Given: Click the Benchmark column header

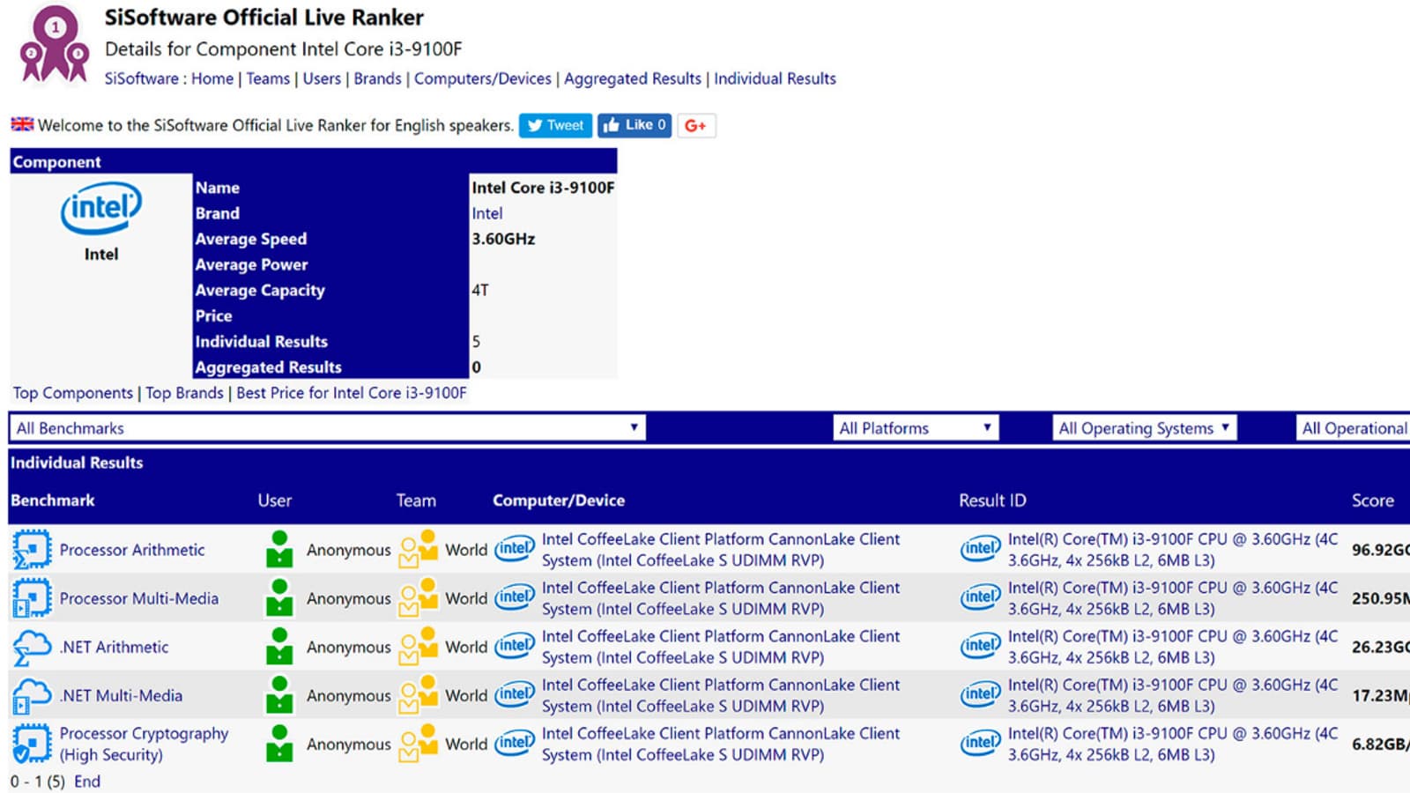Looking at the screenshot, I should click(53, 500).
